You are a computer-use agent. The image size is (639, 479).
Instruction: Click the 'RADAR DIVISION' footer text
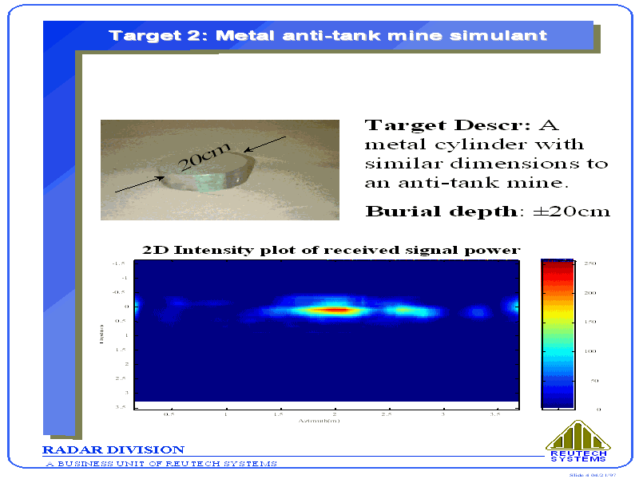(113, 449)
